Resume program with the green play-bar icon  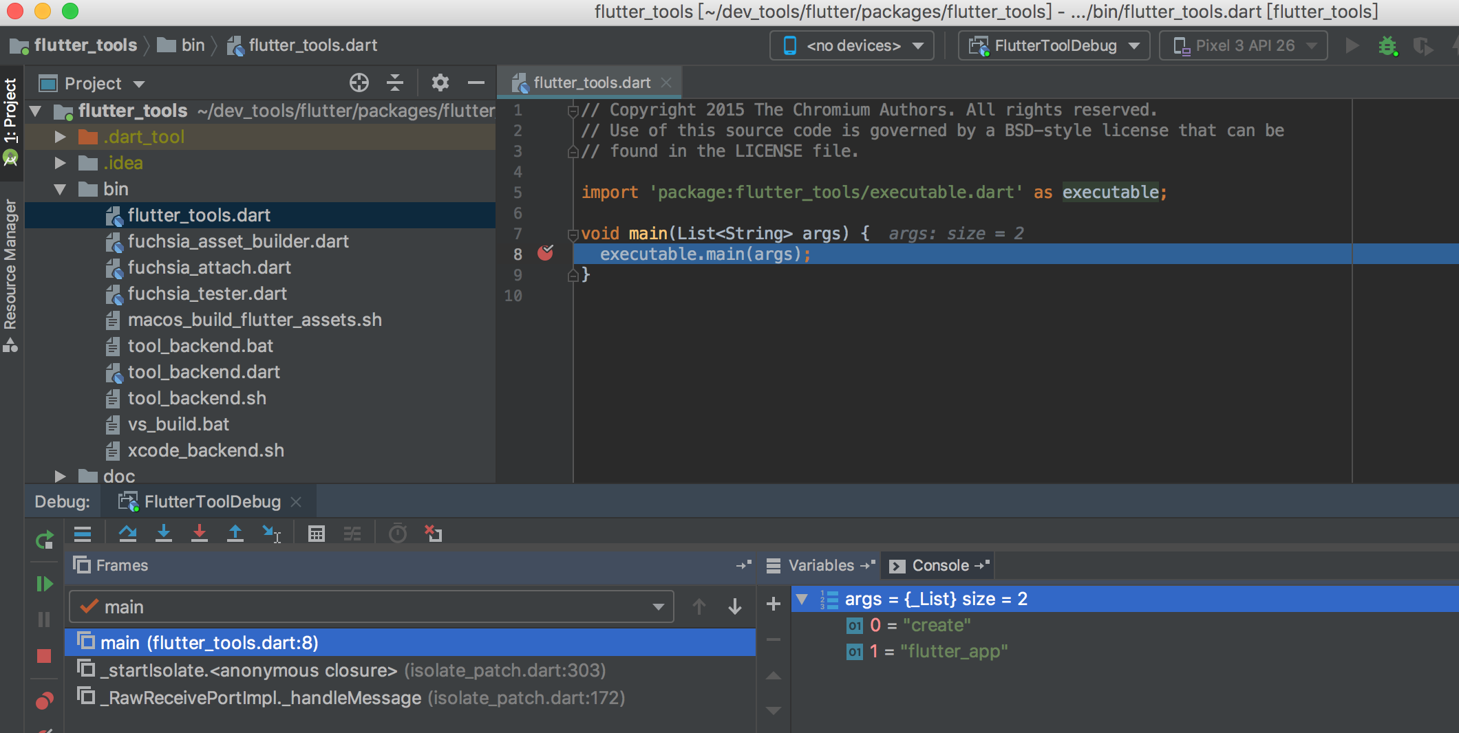45,584
